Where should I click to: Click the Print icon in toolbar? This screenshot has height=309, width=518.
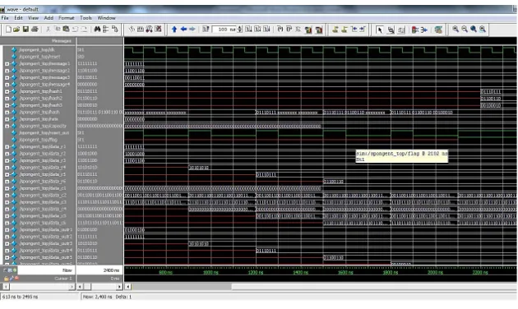point(35,30)
